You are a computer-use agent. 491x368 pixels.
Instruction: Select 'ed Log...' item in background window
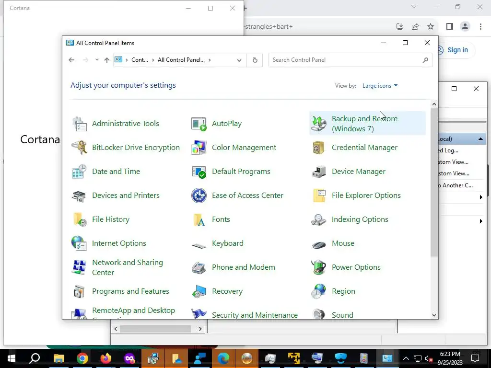448,150
